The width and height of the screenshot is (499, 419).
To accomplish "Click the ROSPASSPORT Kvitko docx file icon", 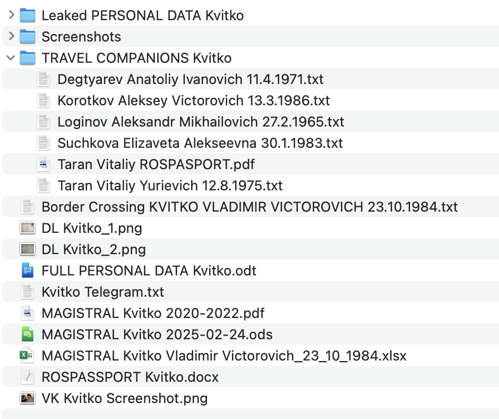I will pyautogui.click(x=28, y=377).
